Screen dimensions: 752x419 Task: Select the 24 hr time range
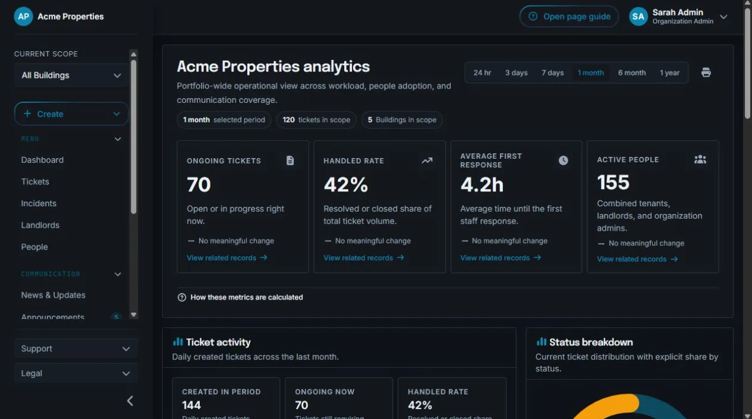(x=482, y=73)
